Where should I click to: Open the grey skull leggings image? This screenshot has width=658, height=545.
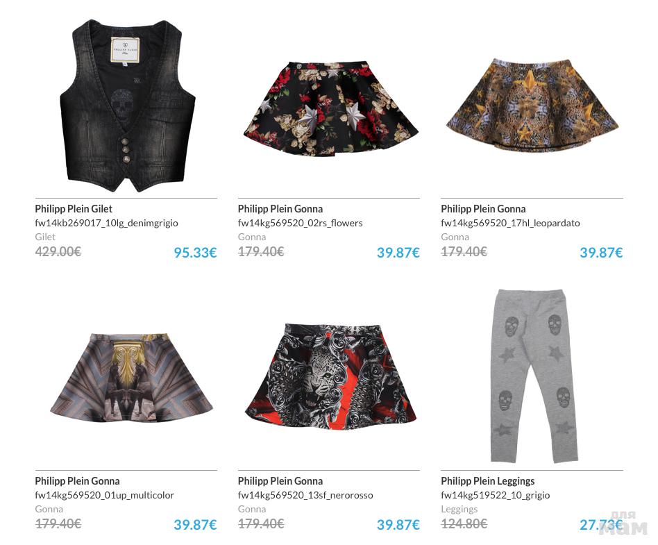(x=534, y=376)
